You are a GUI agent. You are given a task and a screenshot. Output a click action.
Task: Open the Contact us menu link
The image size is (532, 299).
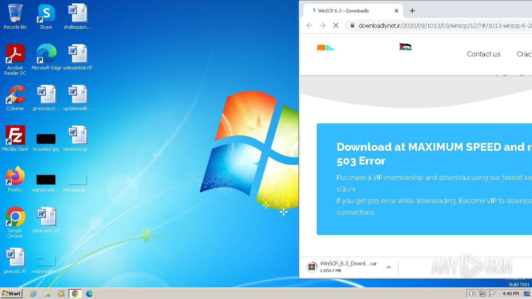coord(483,54)
